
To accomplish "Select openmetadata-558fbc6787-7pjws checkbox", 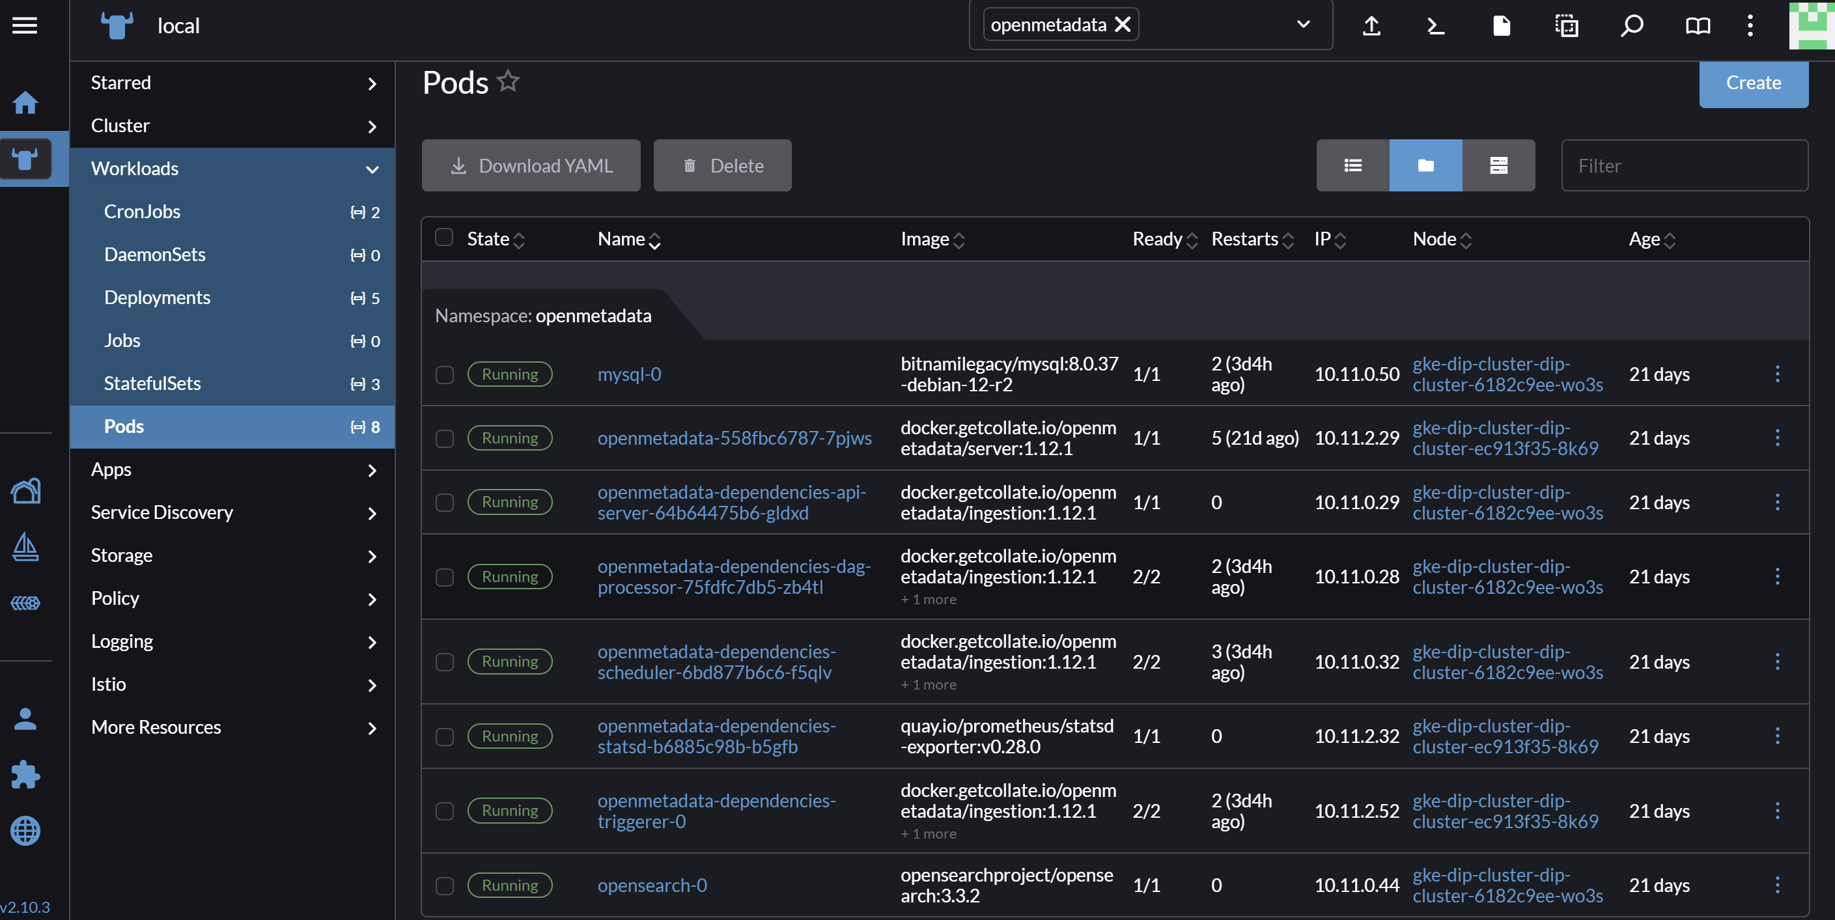I will 445,439.
